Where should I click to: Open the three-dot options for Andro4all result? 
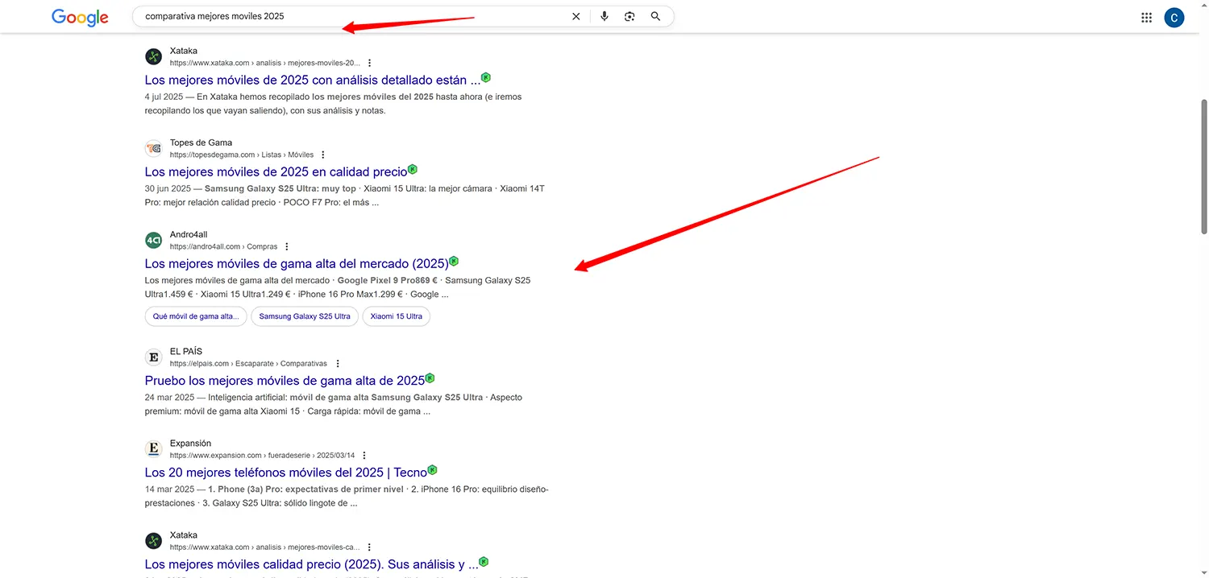coord(287,246)
